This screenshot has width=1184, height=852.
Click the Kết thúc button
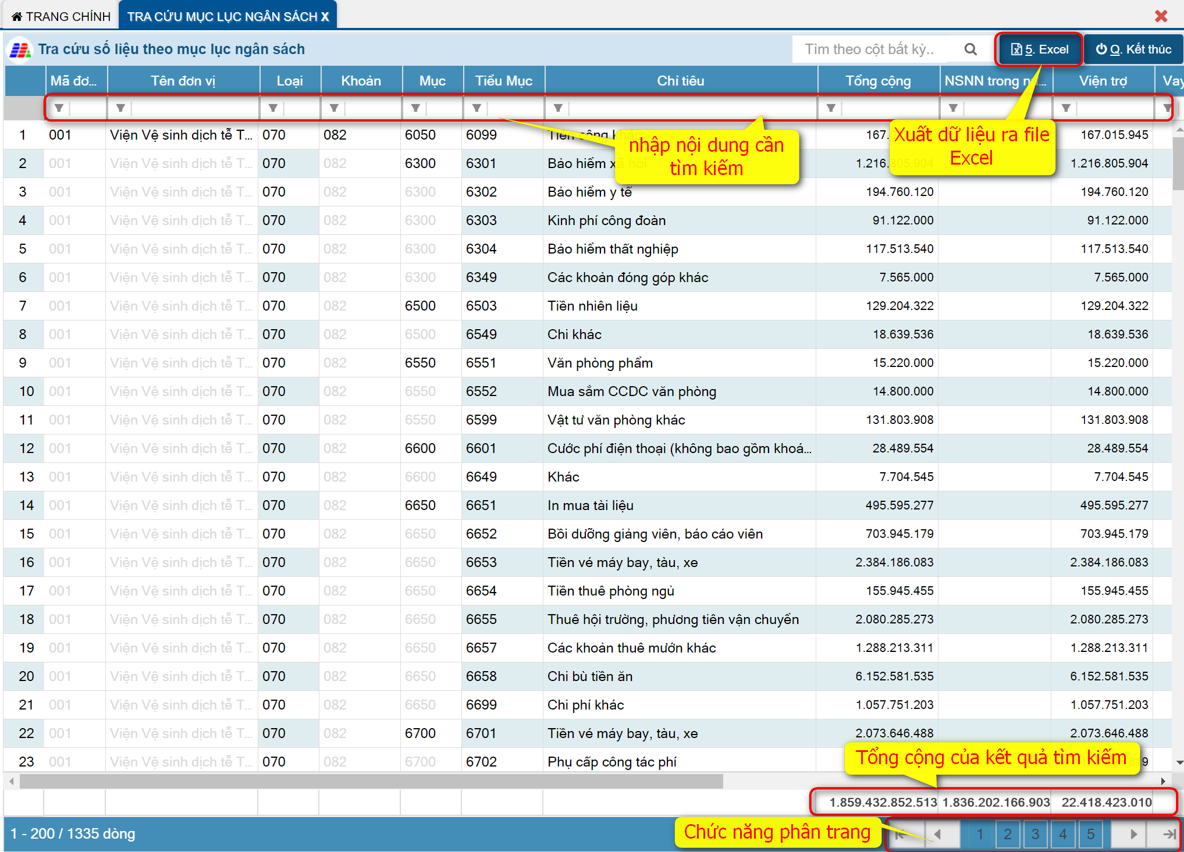tap(1133, 49)
